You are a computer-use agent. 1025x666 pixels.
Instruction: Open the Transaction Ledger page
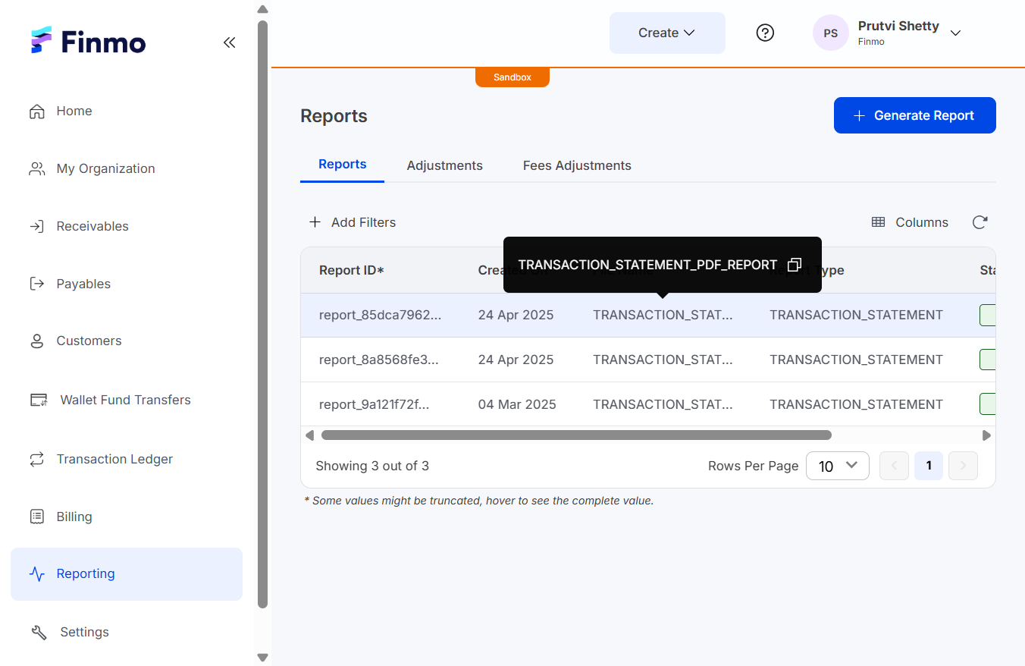pos(101,459)
